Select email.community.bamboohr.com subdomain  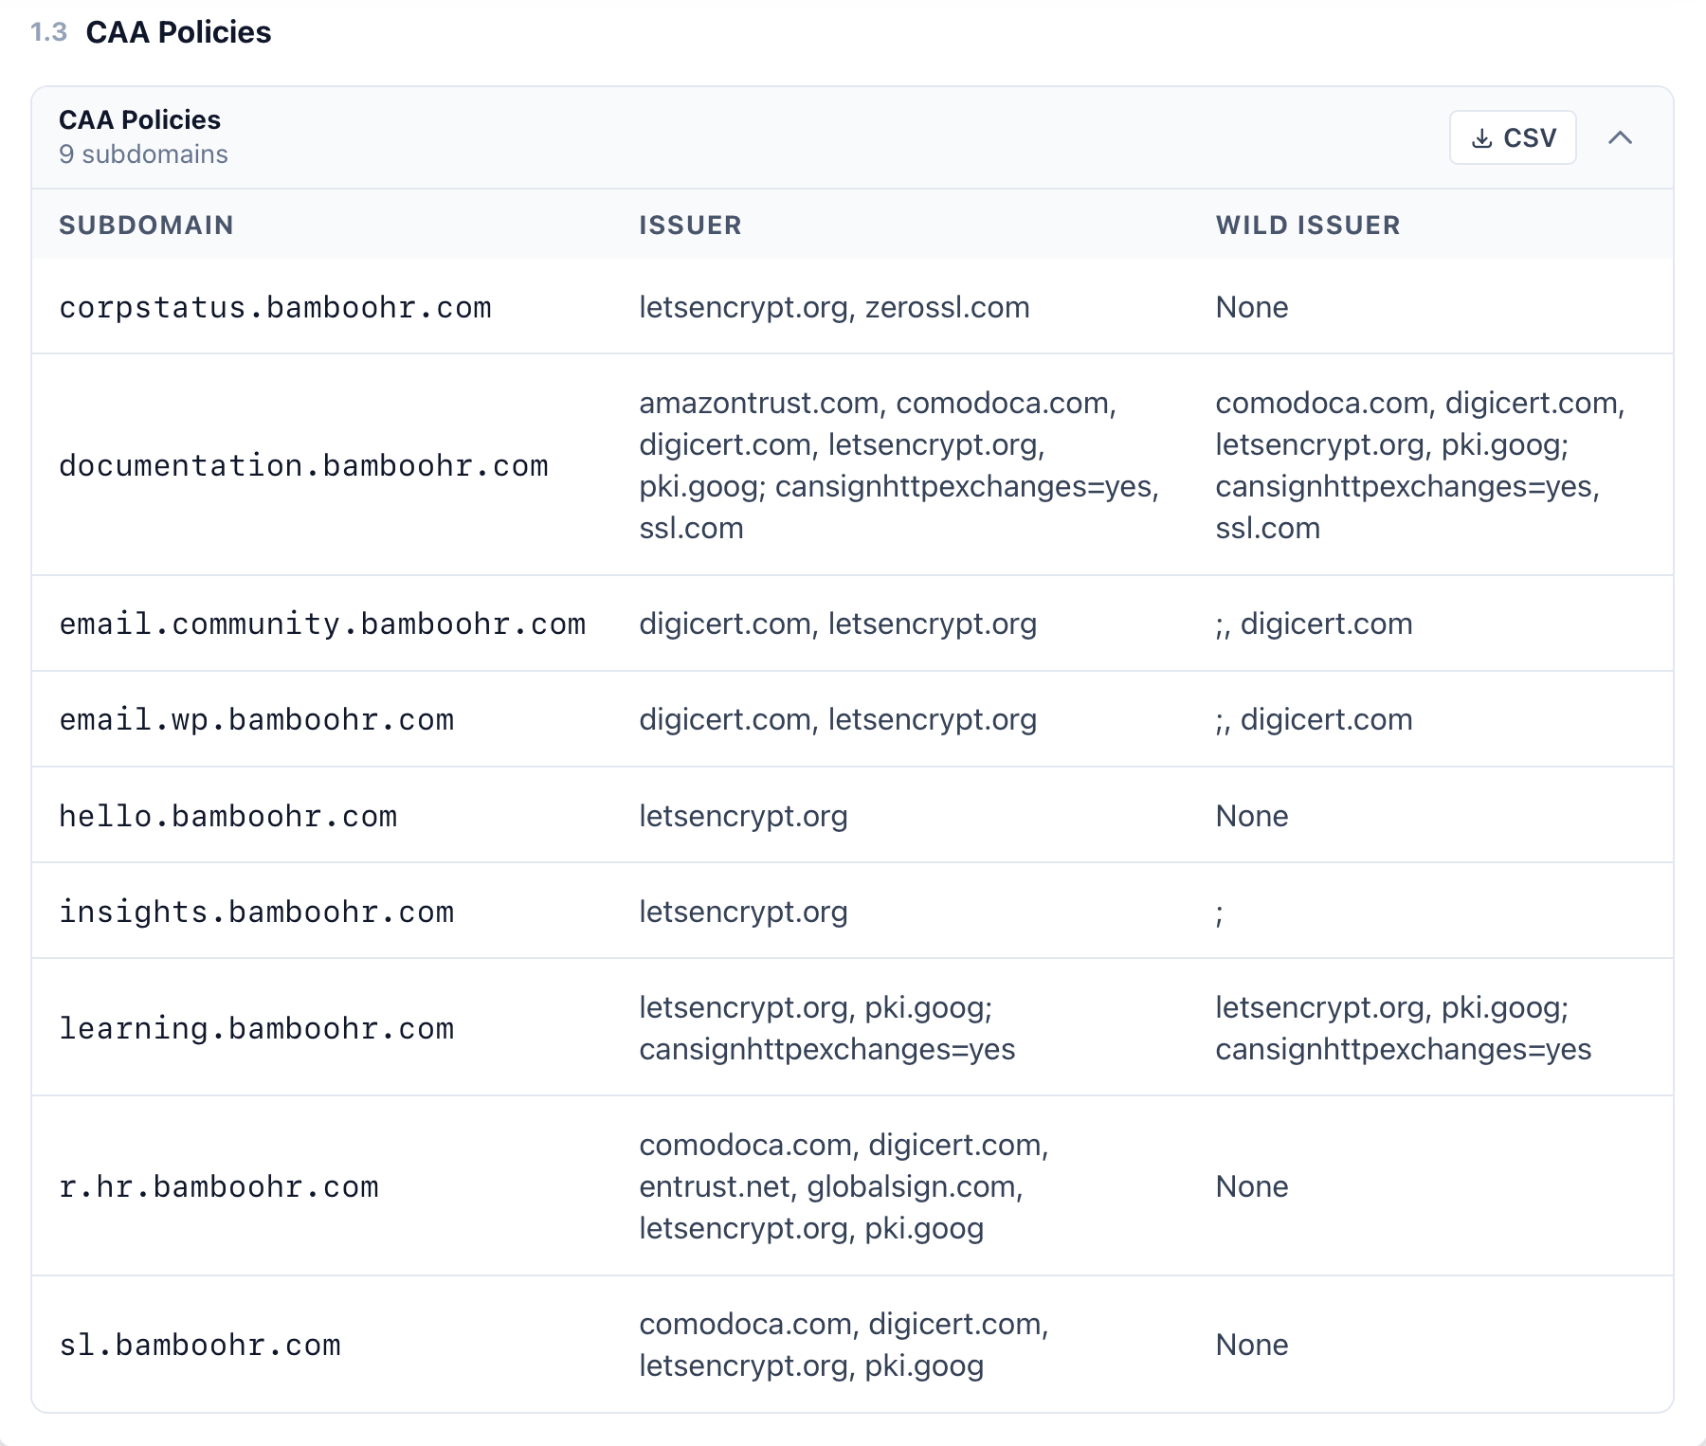point(323,624)
